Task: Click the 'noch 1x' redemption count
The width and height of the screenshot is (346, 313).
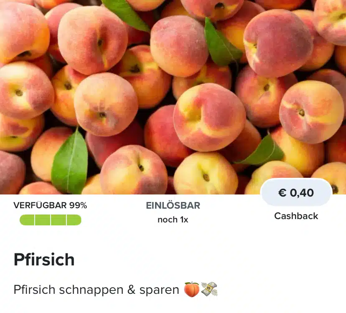Action: [x=173, y=220]
